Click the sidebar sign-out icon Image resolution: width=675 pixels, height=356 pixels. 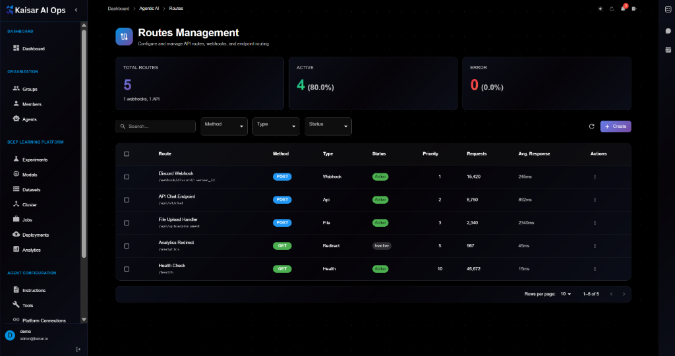click(78, 349)
